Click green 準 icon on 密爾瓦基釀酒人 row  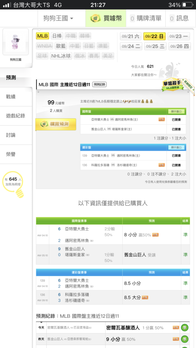click(x=185, y=327)
